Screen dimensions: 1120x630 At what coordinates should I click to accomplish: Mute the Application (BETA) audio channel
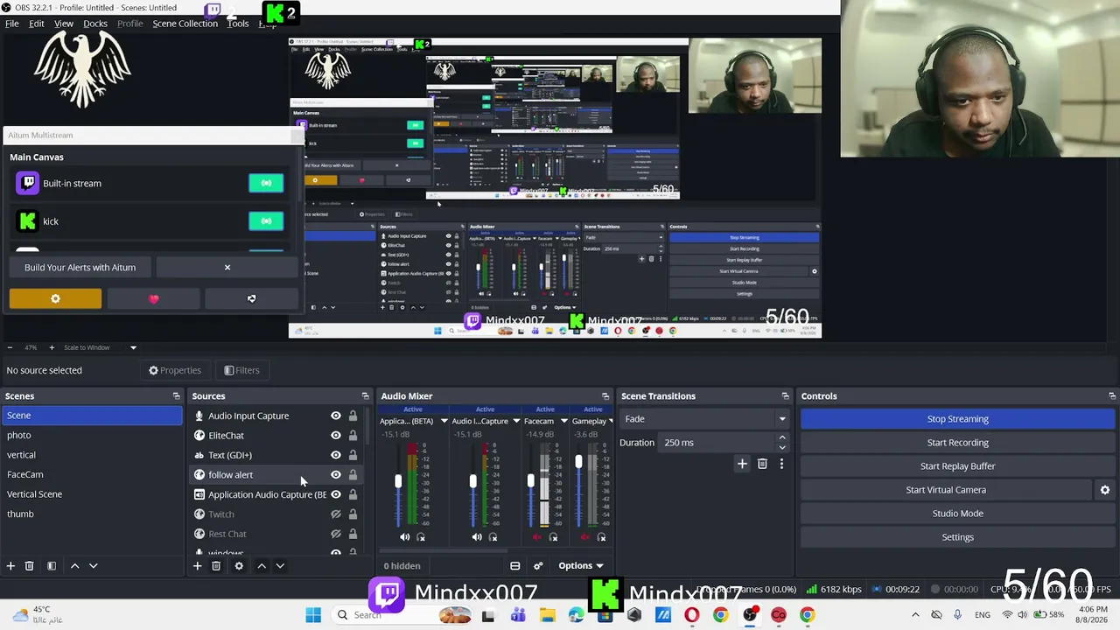click(x=404, y=537)
